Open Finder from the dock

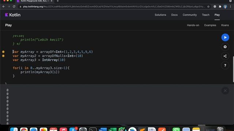14,129
